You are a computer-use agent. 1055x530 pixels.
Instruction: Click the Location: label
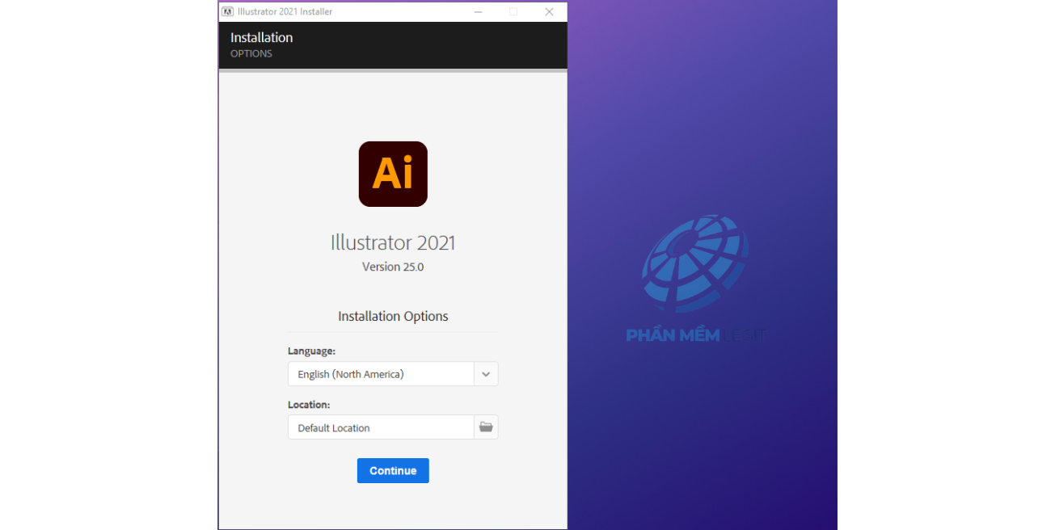click(309, 405)
